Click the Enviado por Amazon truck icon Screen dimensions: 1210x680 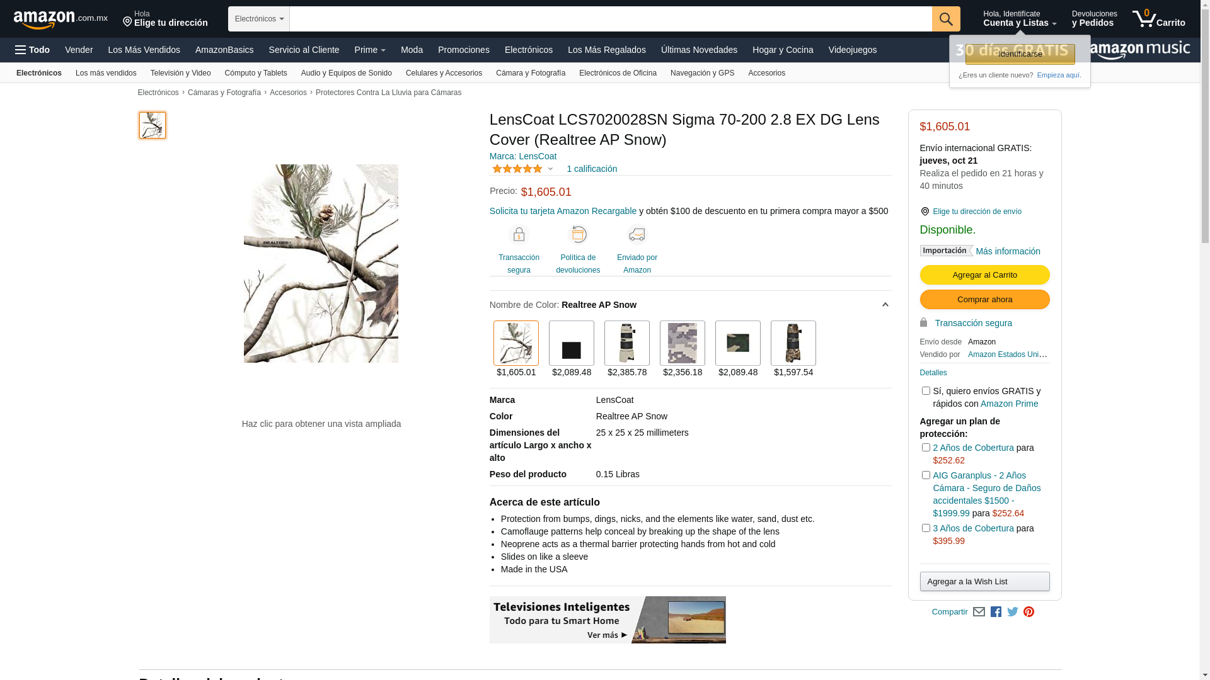click(637, 235)
